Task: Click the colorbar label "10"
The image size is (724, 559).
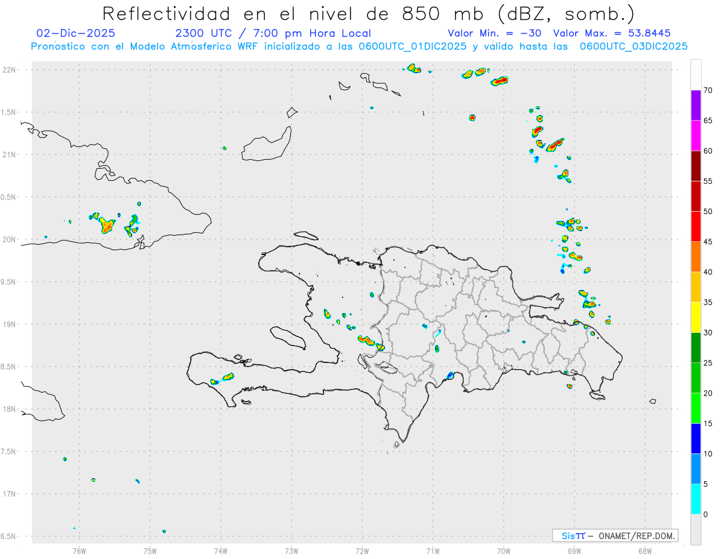Action: 708,454
